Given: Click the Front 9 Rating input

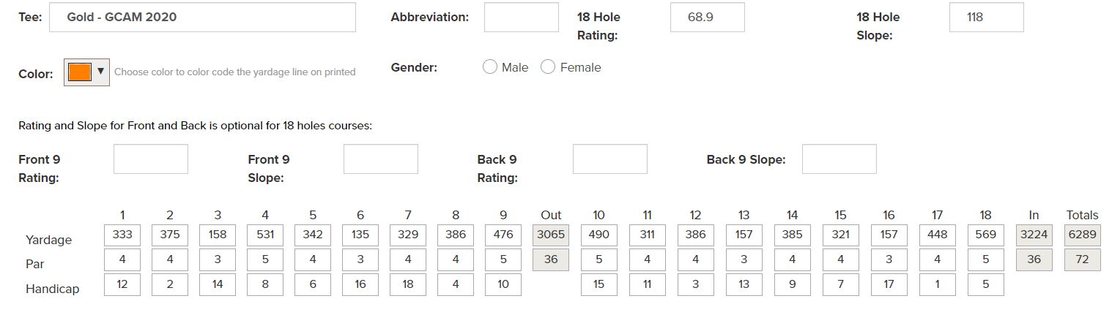Looking at the screenshot, I should (151, 159).
